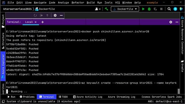The image size is (185, 104).
Task: Open the Favorites tool window
Action: pyautogui.click(x=3, y=89)
